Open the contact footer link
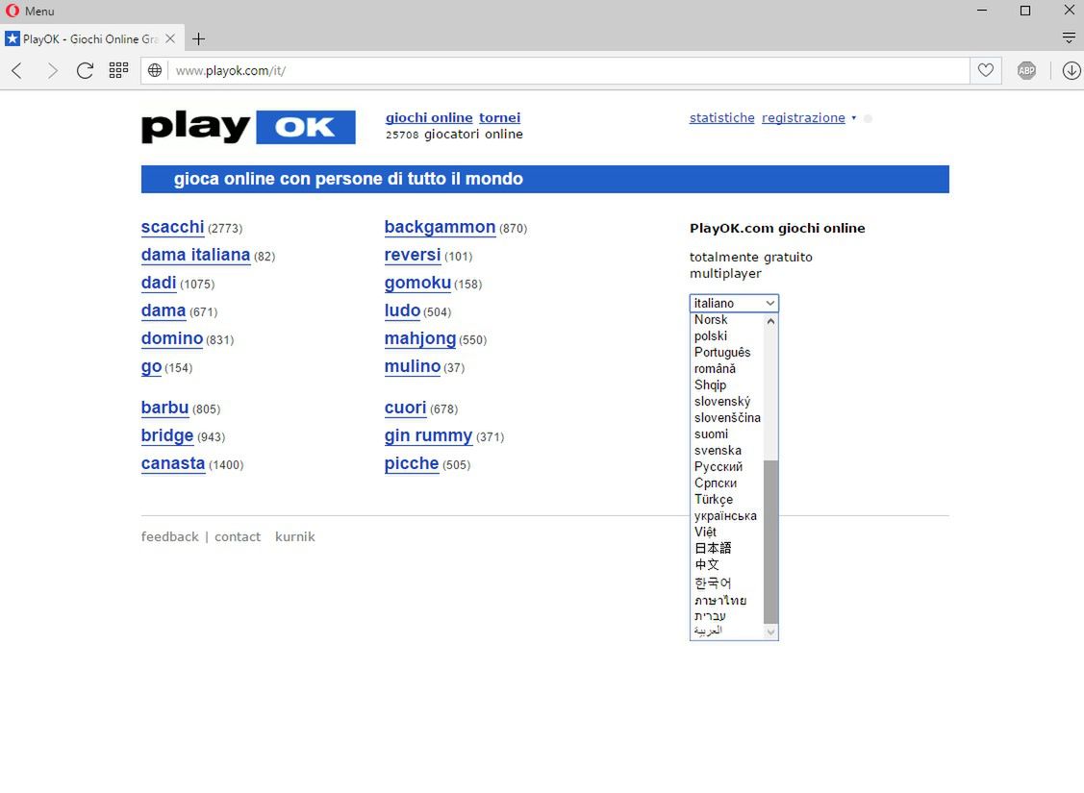The width and height of the screenshot is (1084, 793). tap(238, 536)
